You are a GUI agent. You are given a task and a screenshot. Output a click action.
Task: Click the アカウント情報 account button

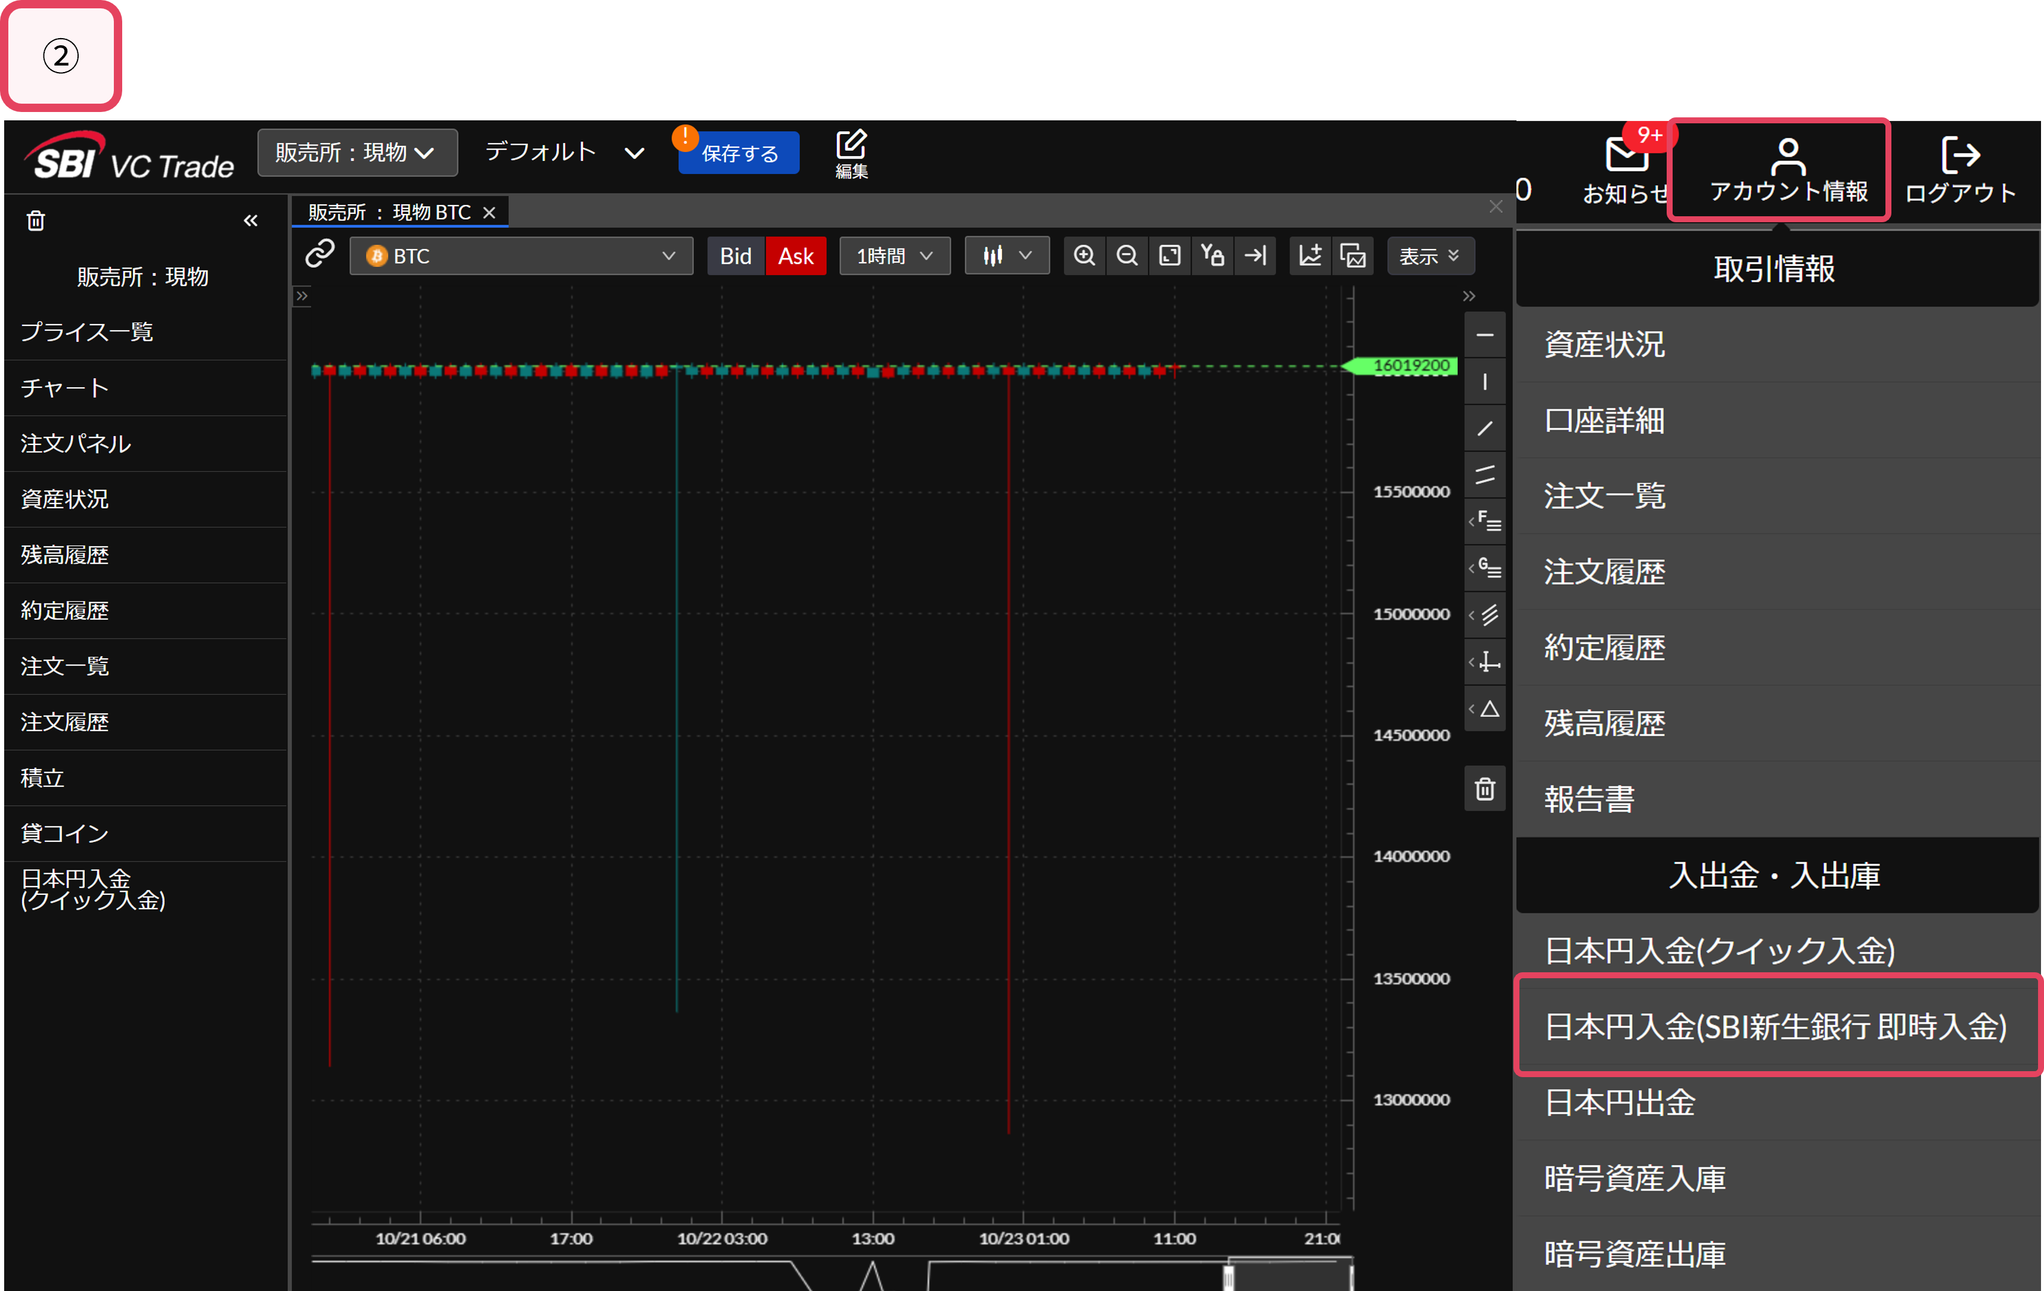1788,170
